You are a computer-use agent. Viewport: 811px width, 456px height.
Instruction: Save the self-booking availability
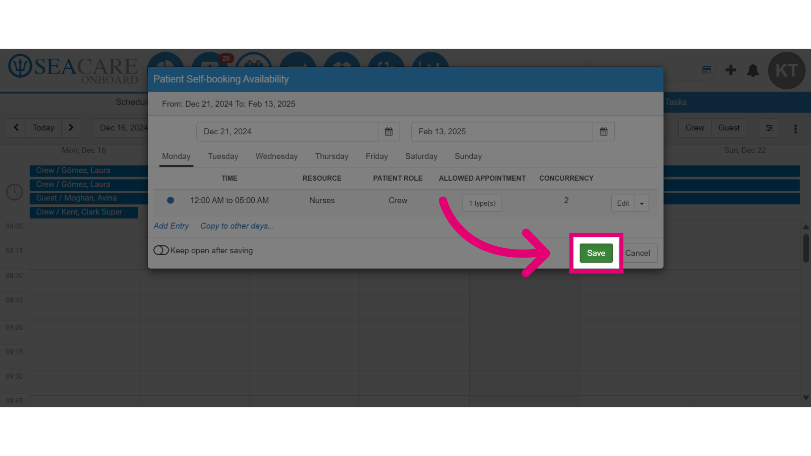tap(596, 253)
